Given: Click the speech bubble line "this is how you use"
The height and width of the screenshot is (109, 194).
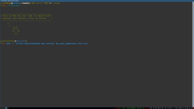Looking at the screenshot, I should tap(26, 16).
